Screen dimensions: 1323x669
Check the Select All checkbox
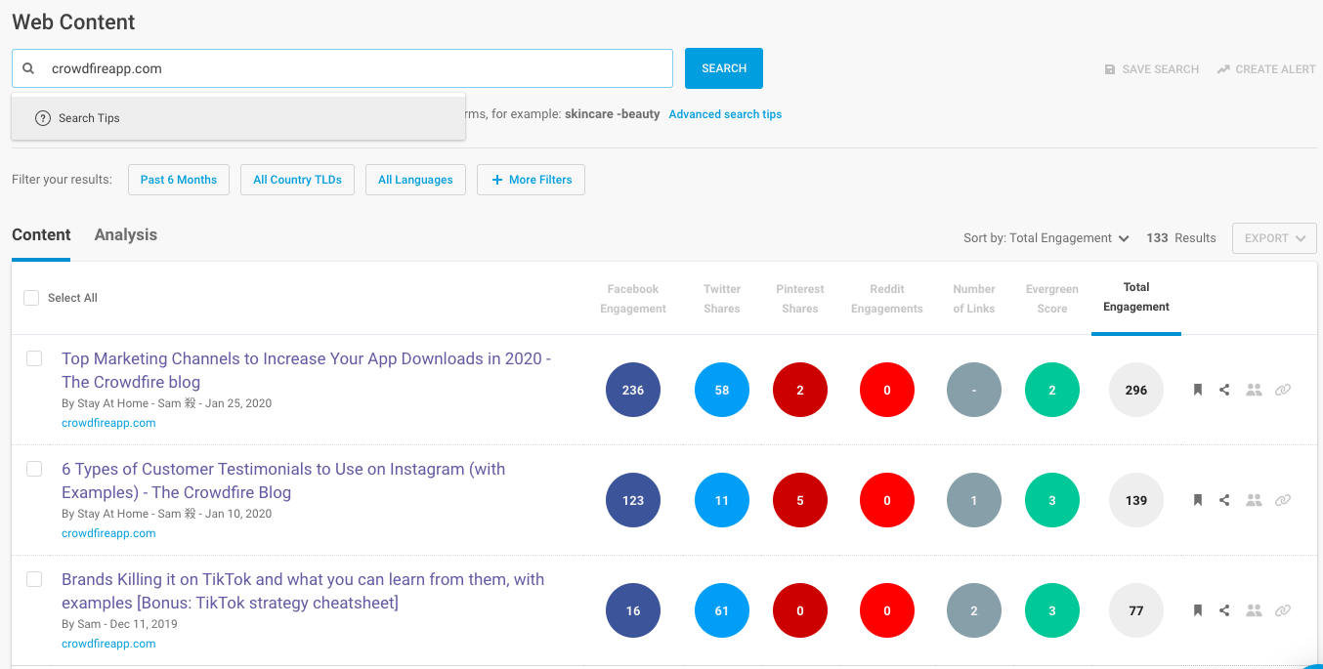coord(31,298)
